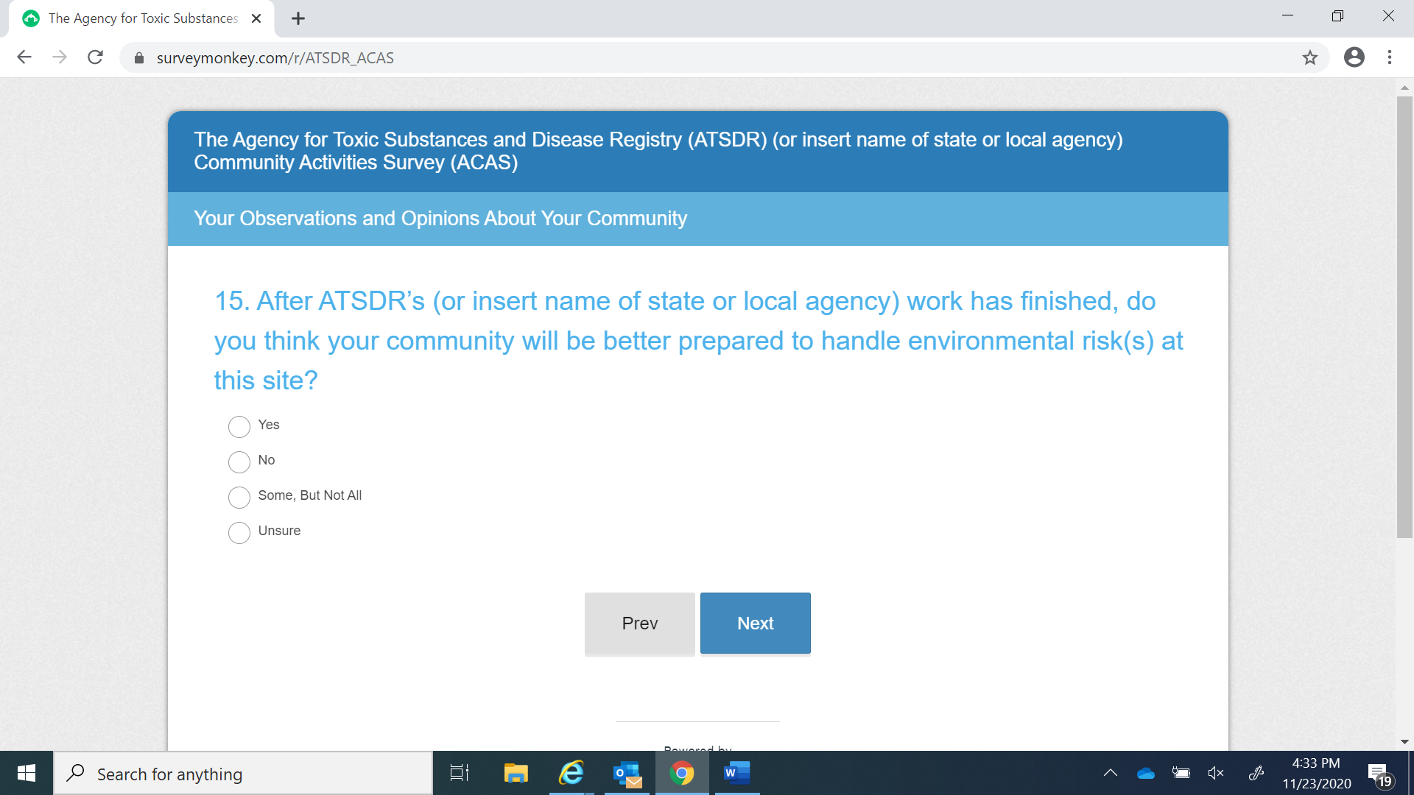Go back to previous browser page
The image size is (1414, 795).
(x=24, y=57)
